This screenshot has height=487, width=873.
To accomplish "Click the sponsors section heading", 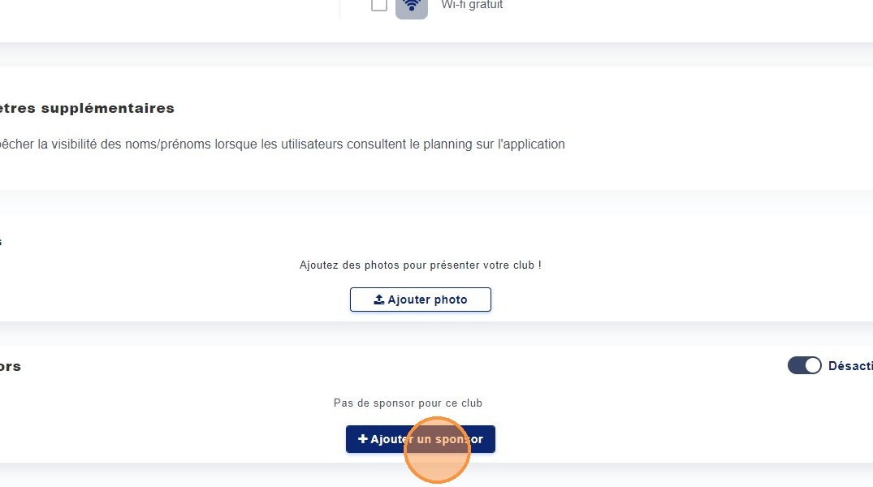I will (x=10, y=366).
